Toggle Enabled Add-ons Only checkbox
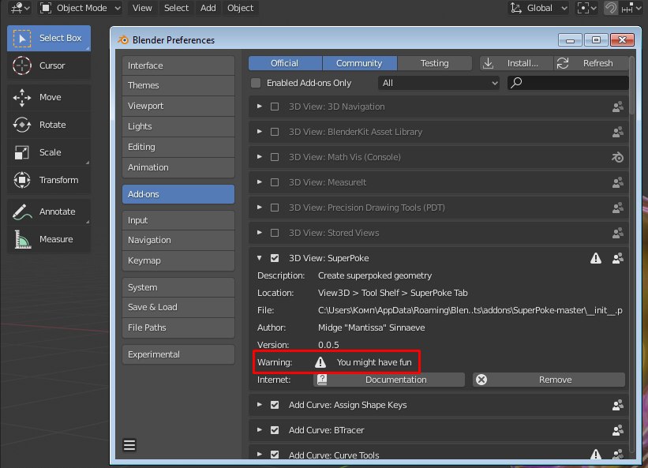This screenshot has width=648, height=468. [256, 83]
